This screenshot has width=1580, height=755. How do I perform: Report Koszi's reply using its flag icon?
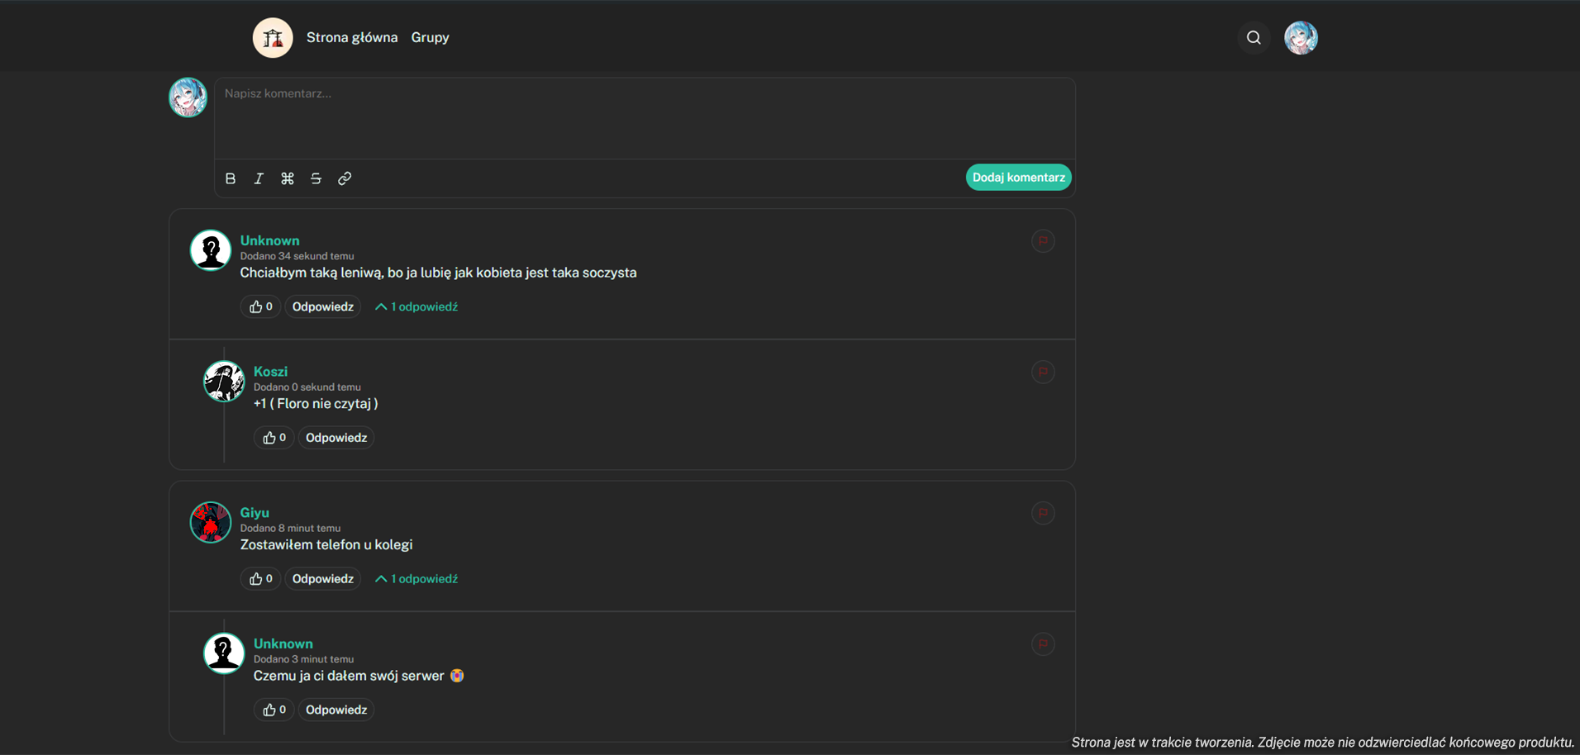1043,372
